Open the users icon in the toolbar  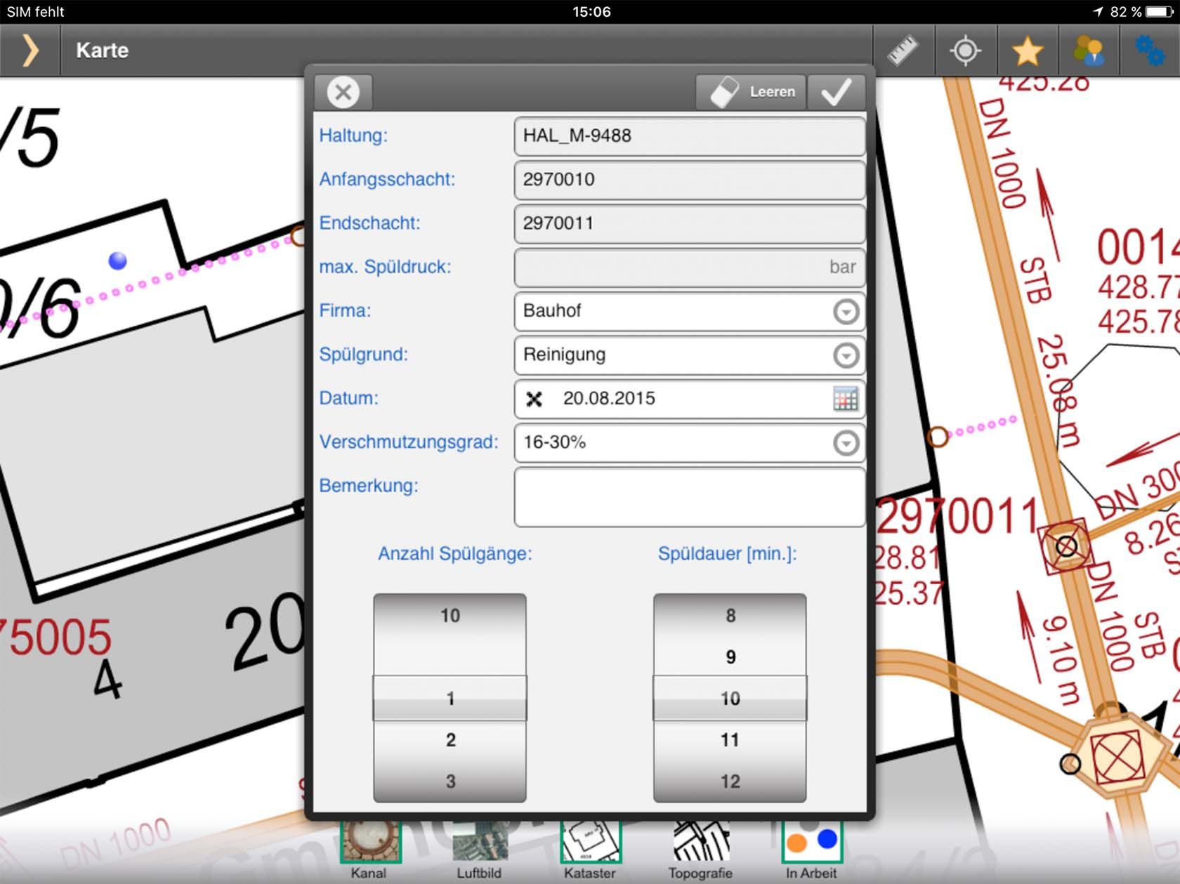[x=1089, y=51]
